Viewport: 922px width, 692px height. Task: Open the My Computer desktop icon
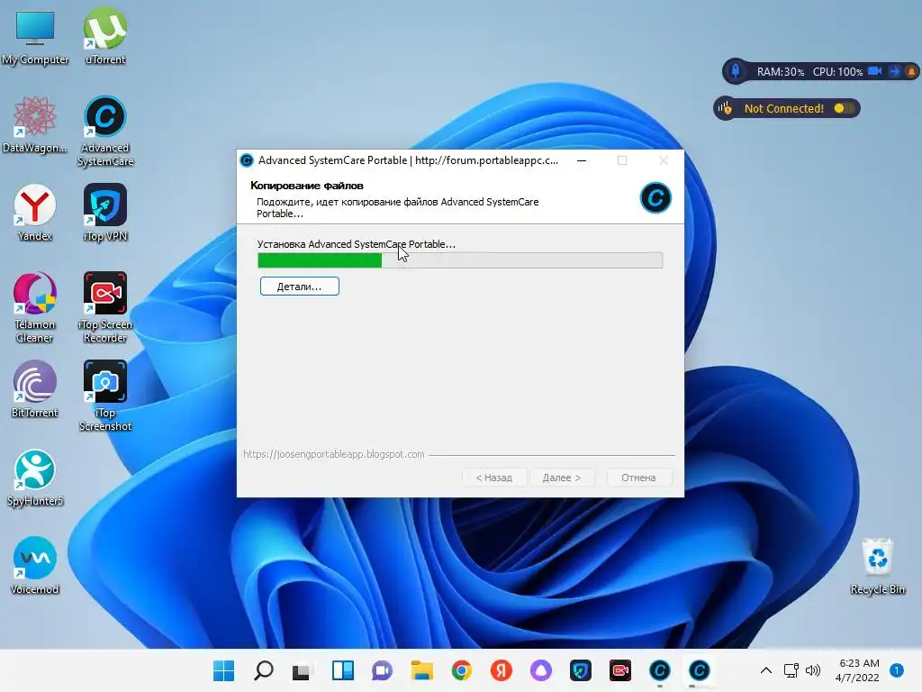point(35,36)
